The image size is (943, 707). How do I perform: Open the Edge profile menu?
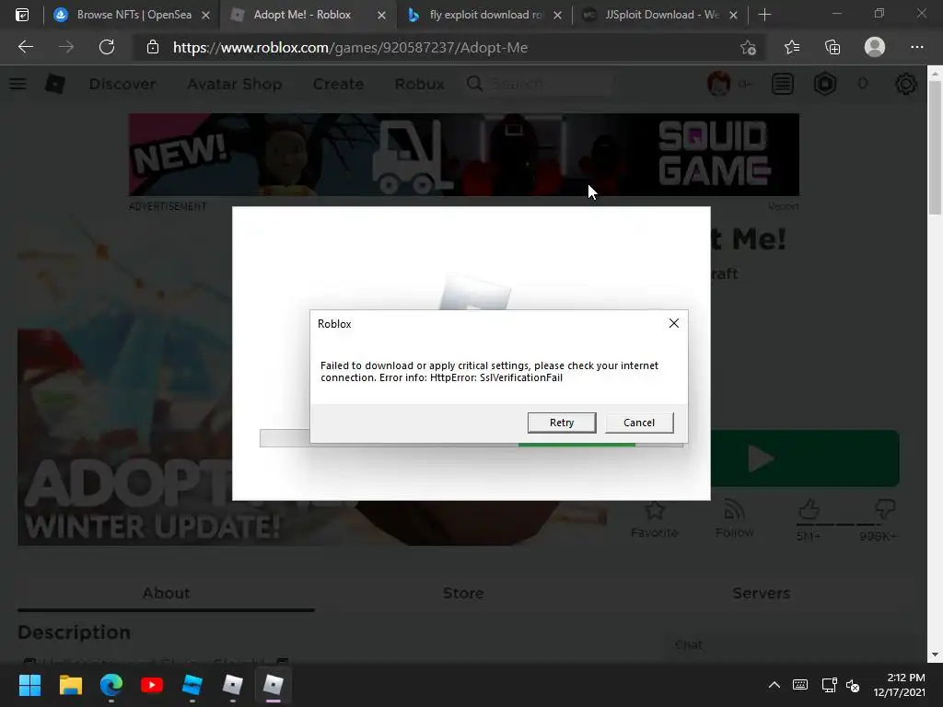click(x=875, y=47)
